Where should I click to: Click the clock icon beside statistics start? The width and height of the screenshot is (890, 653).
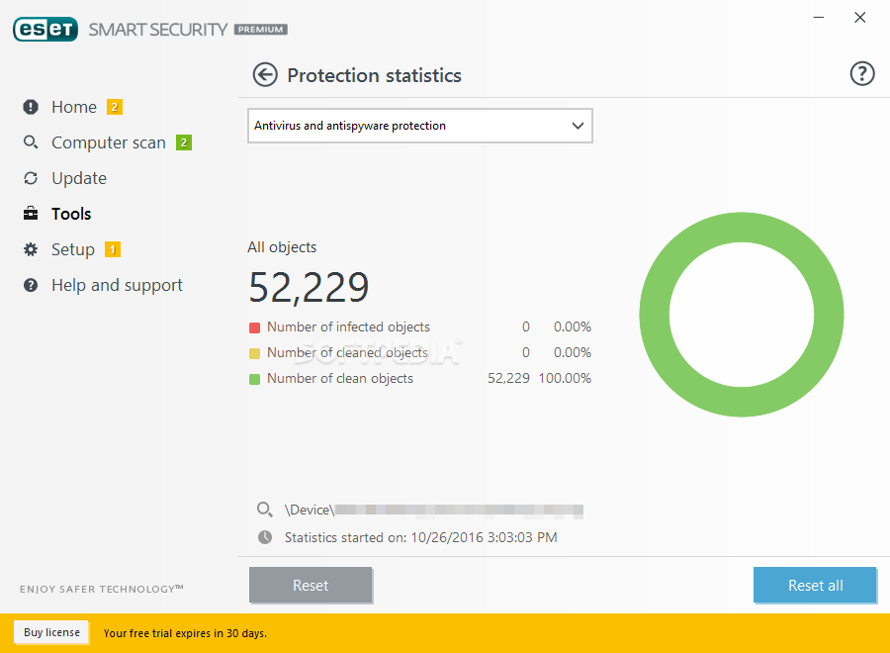pyautogui.click(x=265, y=537)
